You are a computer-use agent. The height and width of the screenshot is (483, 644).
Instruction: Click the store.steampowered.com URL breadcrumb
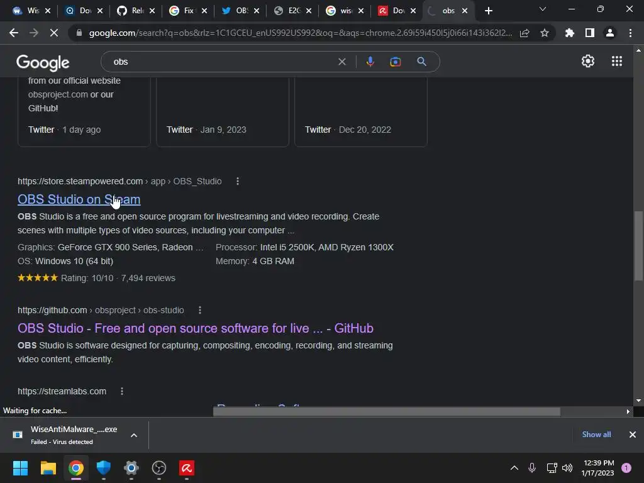[119, 181]
